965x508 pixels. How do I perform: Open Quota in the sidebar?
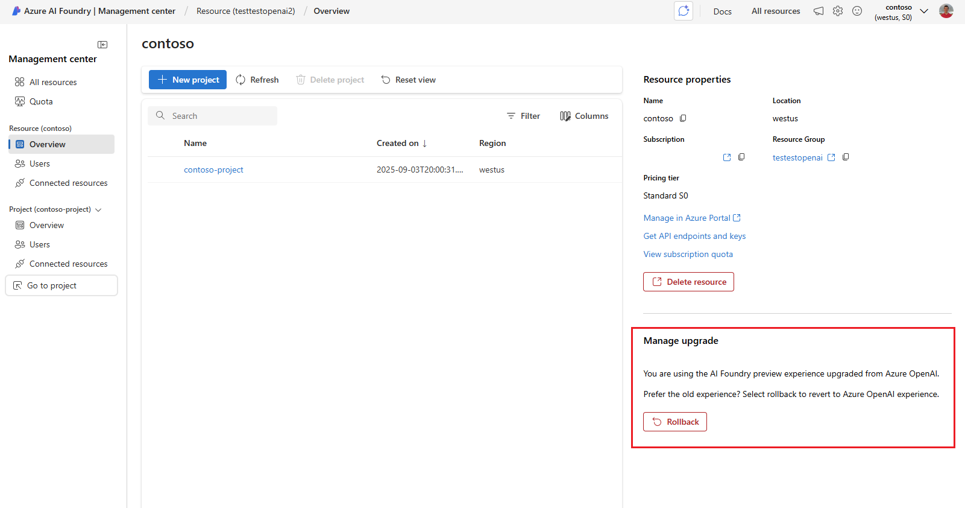pos(41,101)
